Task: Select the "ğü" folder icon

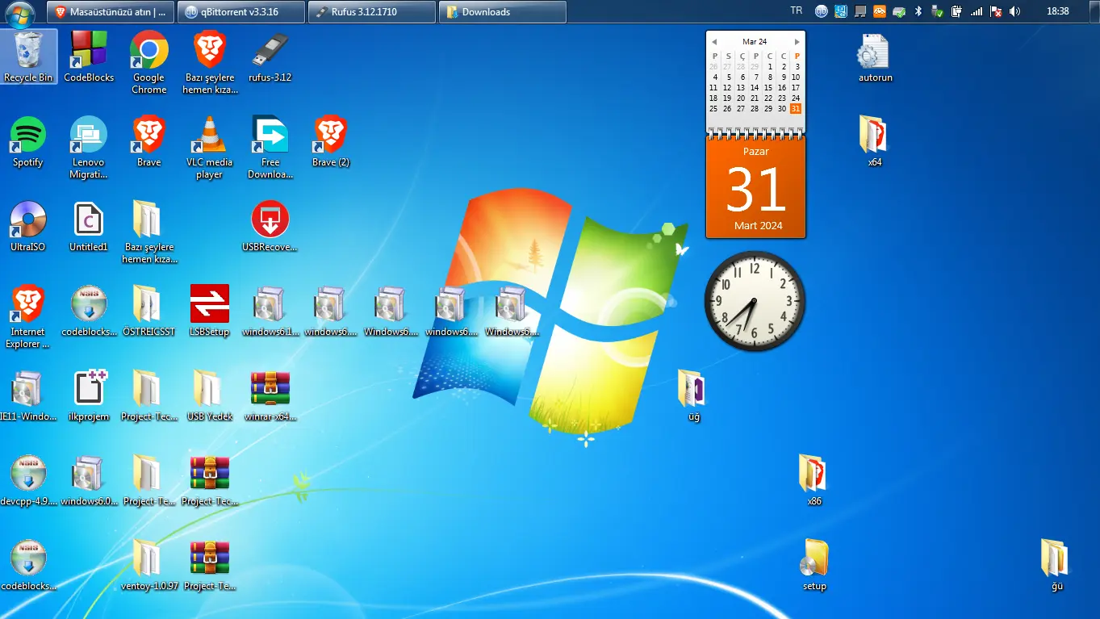Action: click(1056, 565)
